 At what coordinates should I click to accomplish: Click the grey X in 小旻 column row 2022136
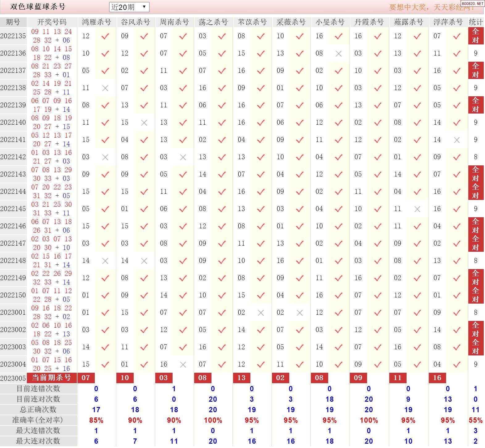pos(339,54)
